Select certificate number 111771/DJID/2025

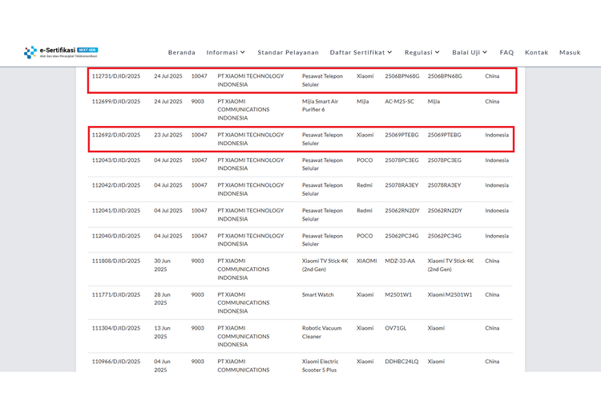click(x=116, y=294)
